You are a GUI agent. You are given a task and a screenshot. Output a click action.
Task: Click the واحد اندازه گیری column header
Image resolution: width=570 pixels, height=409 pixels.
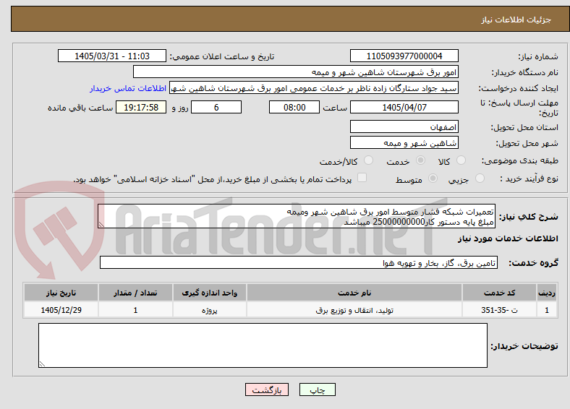[210, 293]
